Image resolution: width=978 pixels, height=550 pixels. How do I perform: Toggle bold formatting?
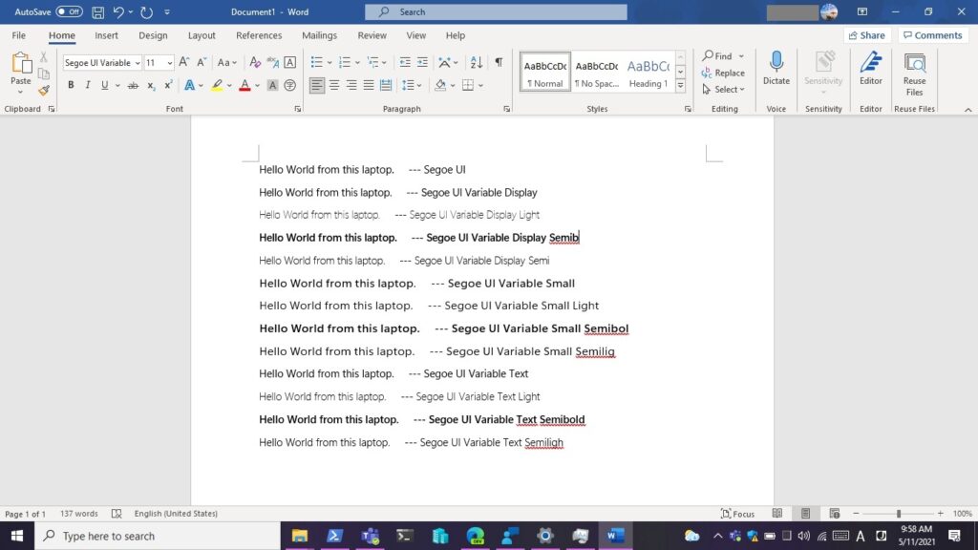(x=71, y=85)
